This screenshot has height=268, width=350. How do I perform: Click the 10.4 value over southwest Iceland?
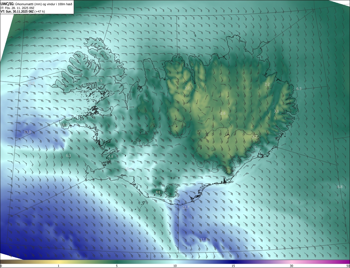[x=129, y=169]
